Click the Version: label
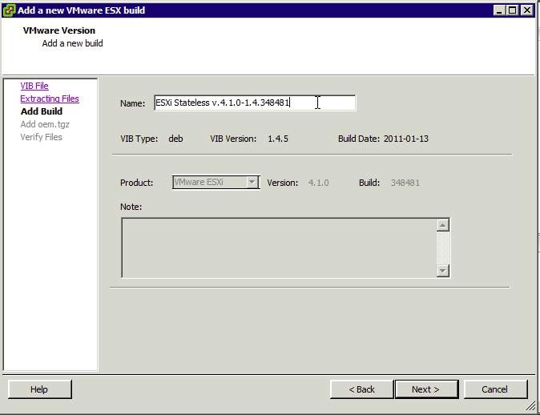This screenshot has height=415, width=540. tap(282, 183)
